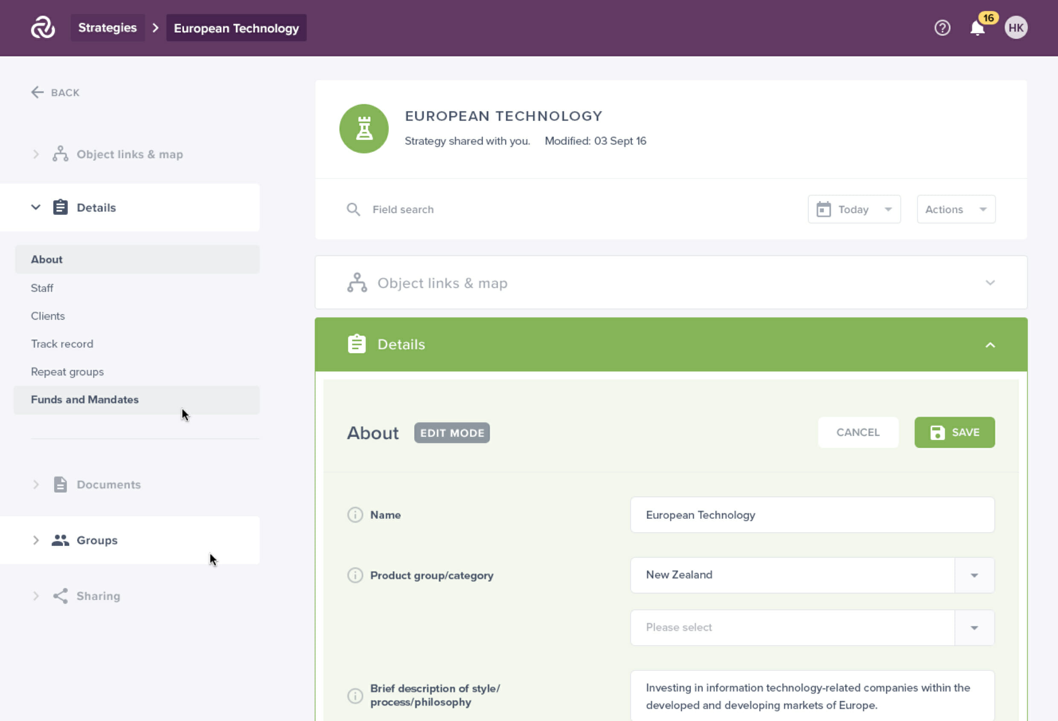
Task: Click the Save button
Action: click(x=954, y=433)
